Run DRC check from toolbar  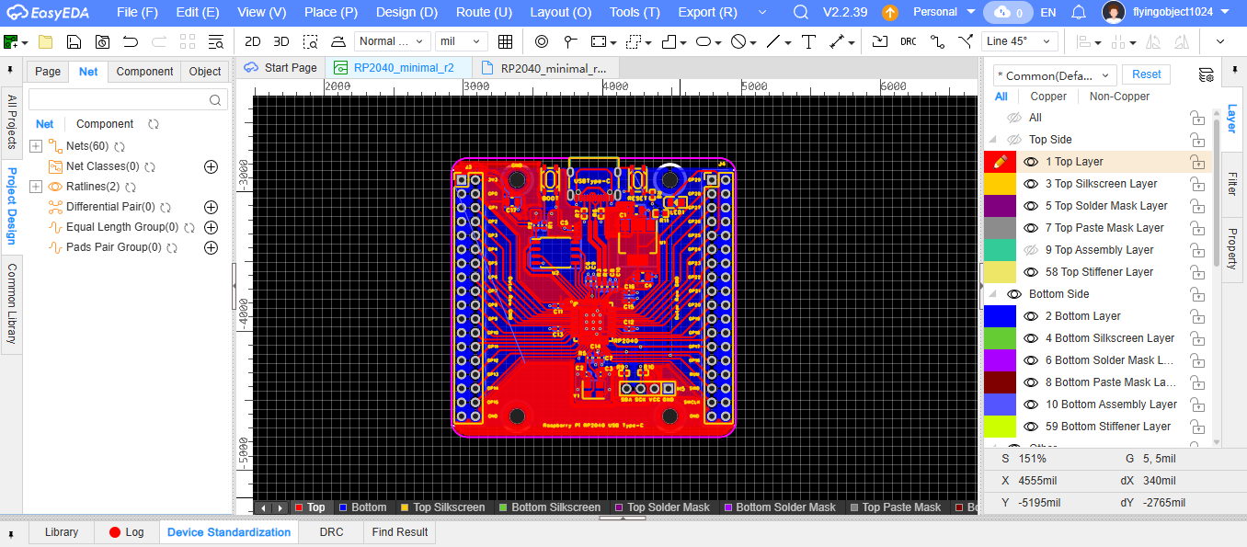point(908,41)
